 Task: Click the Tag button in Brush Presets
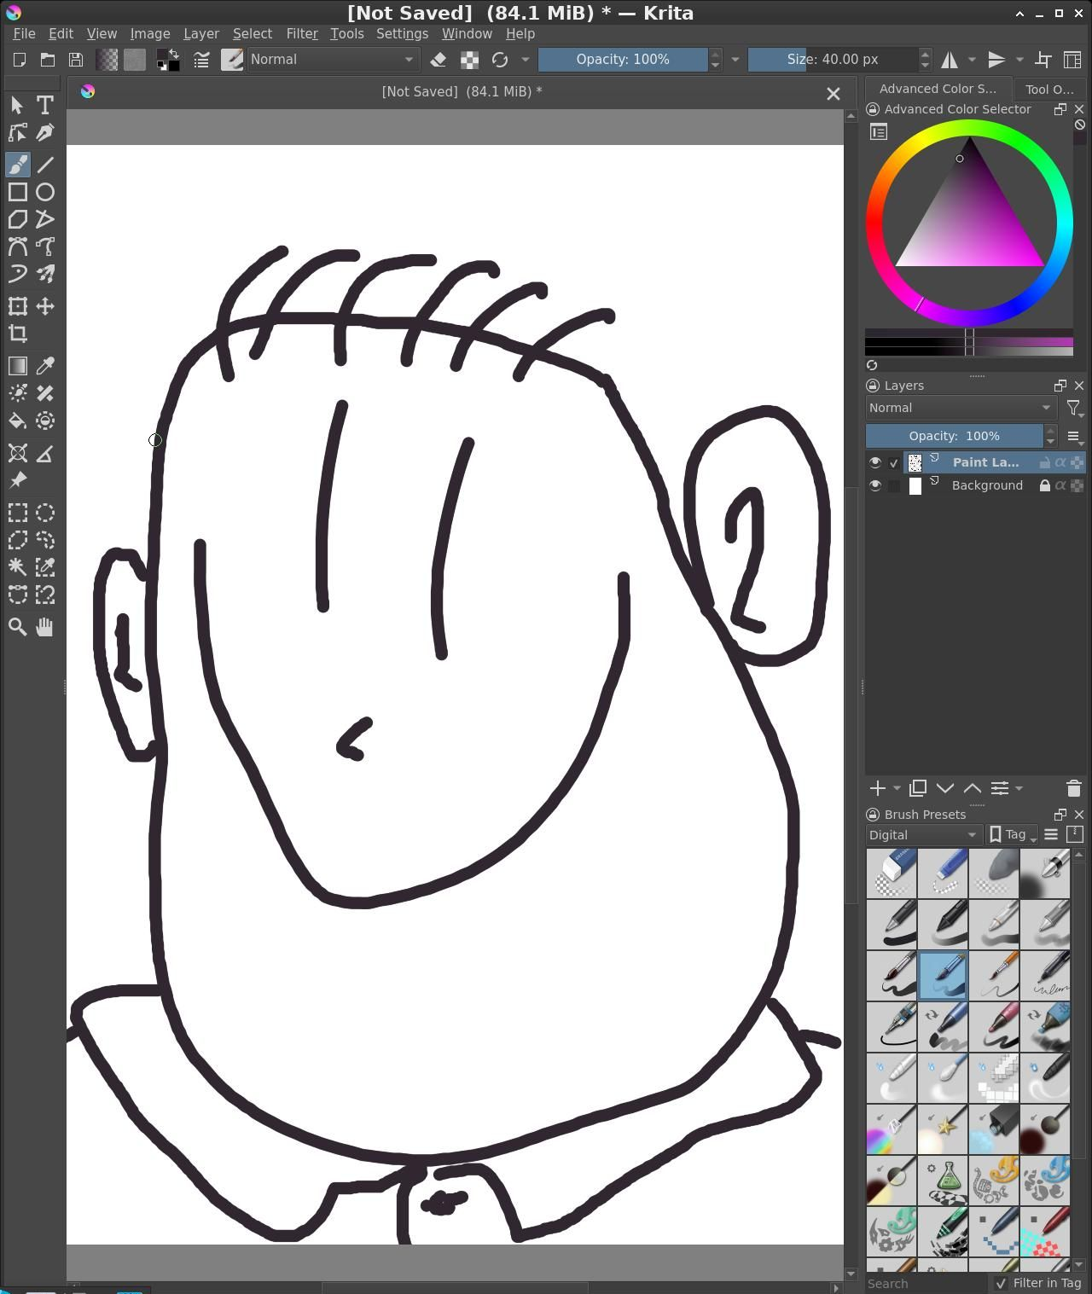tap(1012, 835)
